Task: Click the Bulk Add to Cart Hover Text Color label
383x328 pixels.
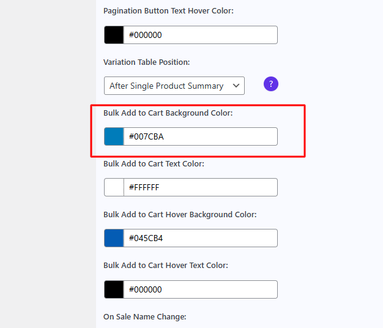Action: pos(166,265)
